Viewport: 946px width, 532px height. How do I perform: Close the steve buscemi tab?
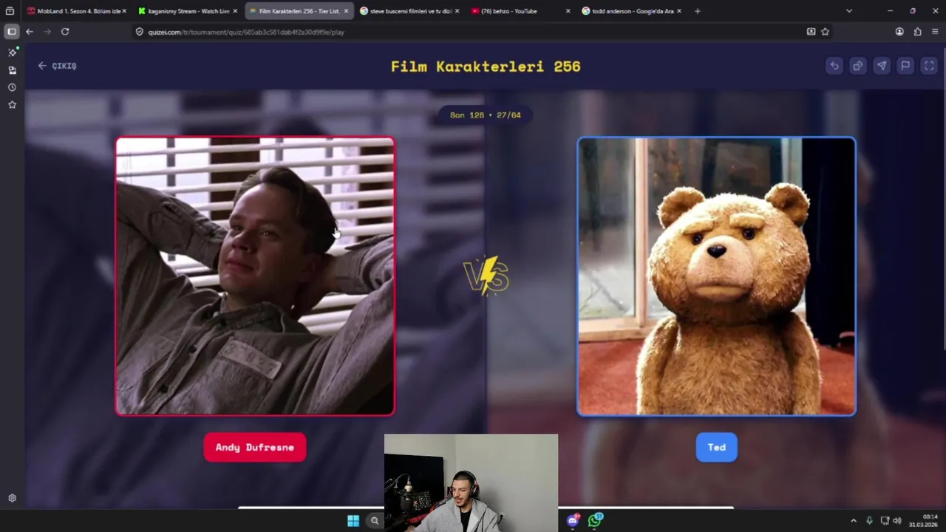click(457, 11)
